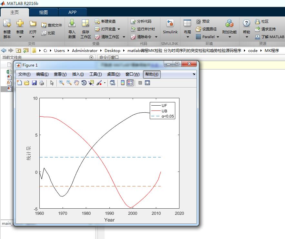Expand path dropdown after Desktop
Viewport: 285px width, 239px height.
(124, 51)
